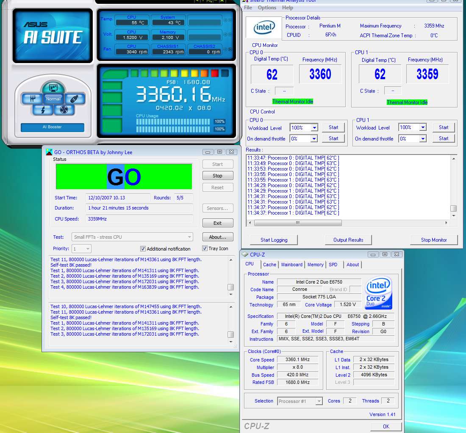
Task: Click the ORTHOS title bar icon
Action: pos(49,152)
